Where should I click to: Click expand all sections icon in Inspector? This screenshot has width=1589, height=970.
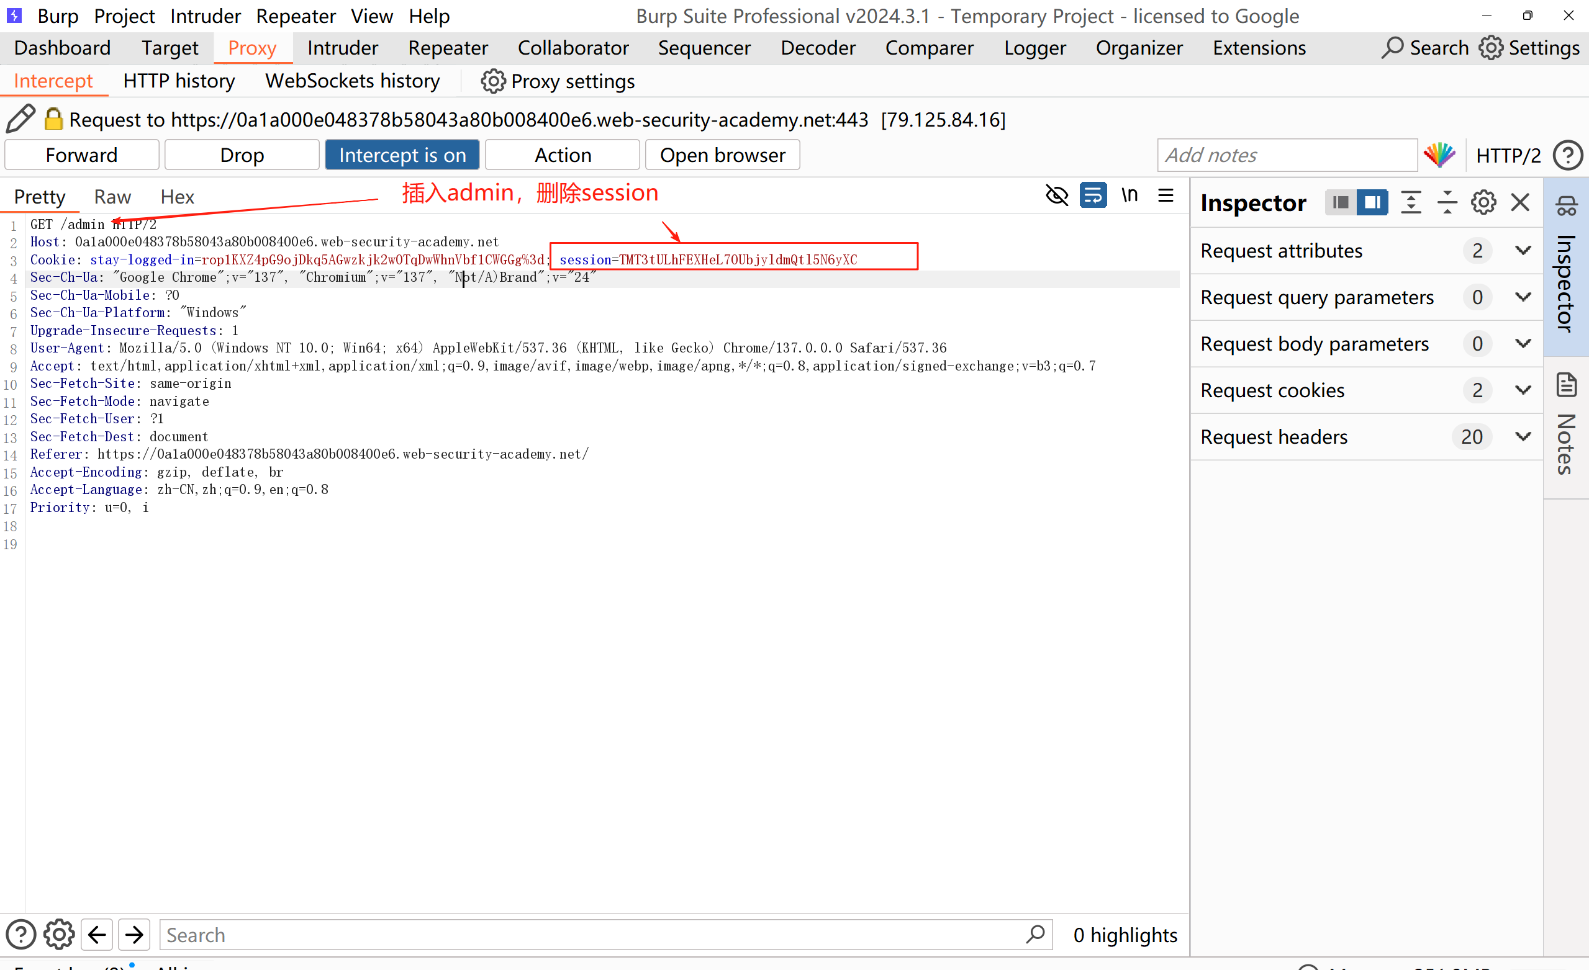1410,202
